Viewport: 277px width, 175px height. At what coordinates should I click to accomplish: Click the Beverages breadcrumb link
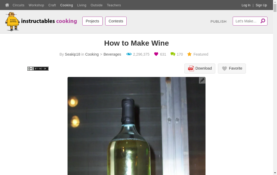(x=112, y=54)
